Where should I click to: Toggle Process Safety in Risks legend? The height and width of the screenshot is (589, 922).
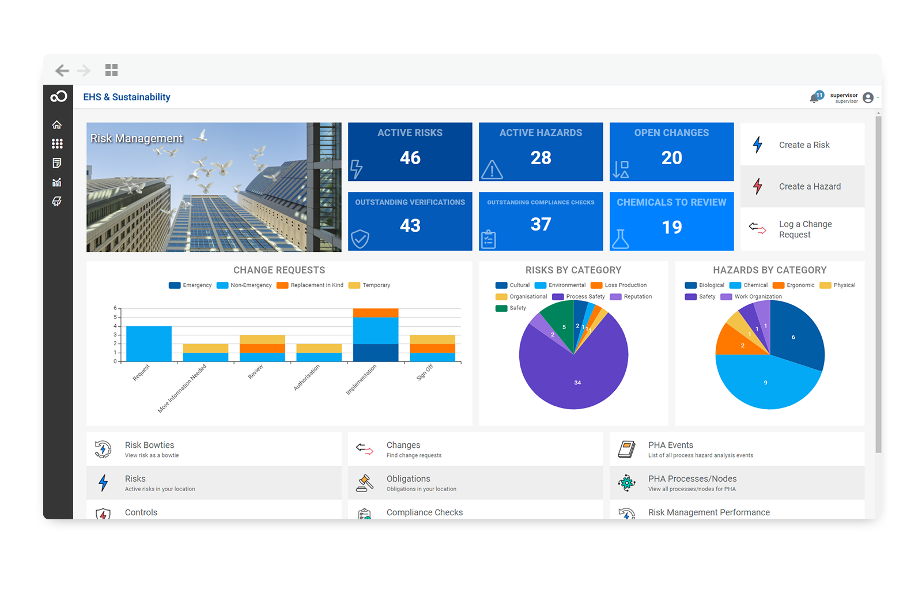579,297
